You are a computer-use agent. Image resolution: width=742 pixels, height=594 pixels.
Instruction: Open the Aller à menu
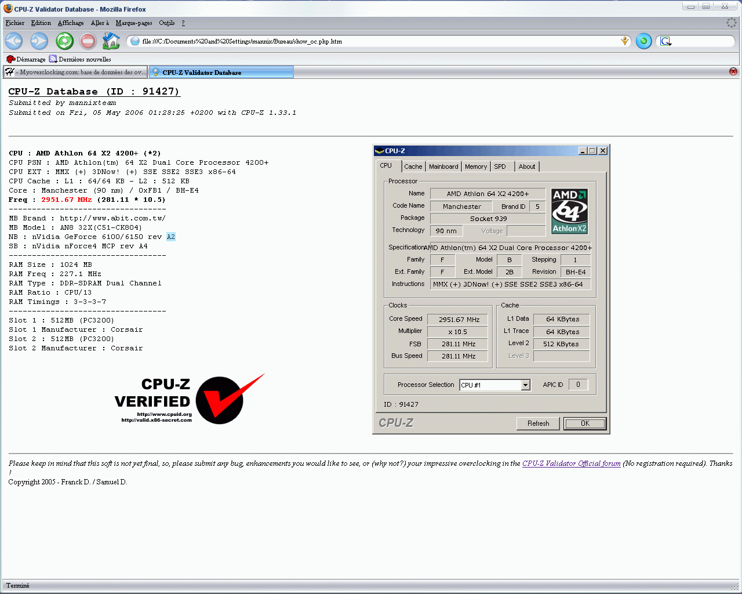pyautogui.click(x=100, y=23)
